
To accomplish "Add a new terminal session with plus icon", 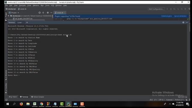I will 27,22.
